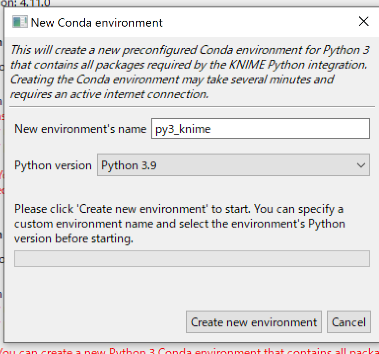Click the KNIME dialog window icon
The height and width of the screenshot is (354, 379).
[20, 22]
